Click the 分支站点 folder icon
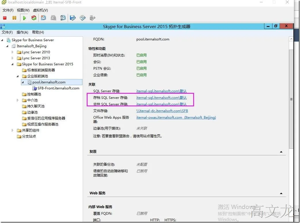Screen dimensions: 300x223 [x=19, y=136]
